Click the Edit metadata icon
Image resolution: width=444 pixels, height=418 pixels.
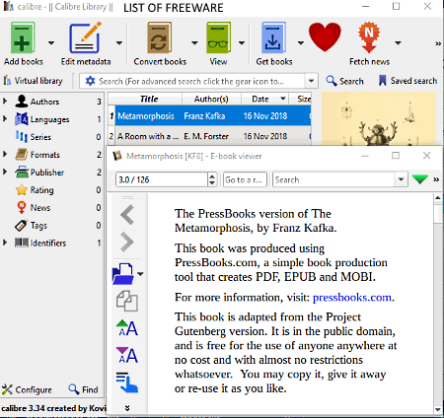pyautogui.click(x=85, y=37)
